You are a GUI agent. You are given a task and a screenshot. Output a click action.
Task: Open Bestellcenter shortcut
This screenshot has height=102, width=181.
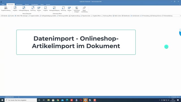[126, 16]
